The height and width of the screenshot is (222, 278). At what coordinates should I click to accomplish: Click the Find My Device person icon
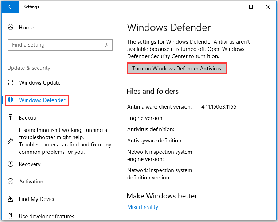[10, 199]
